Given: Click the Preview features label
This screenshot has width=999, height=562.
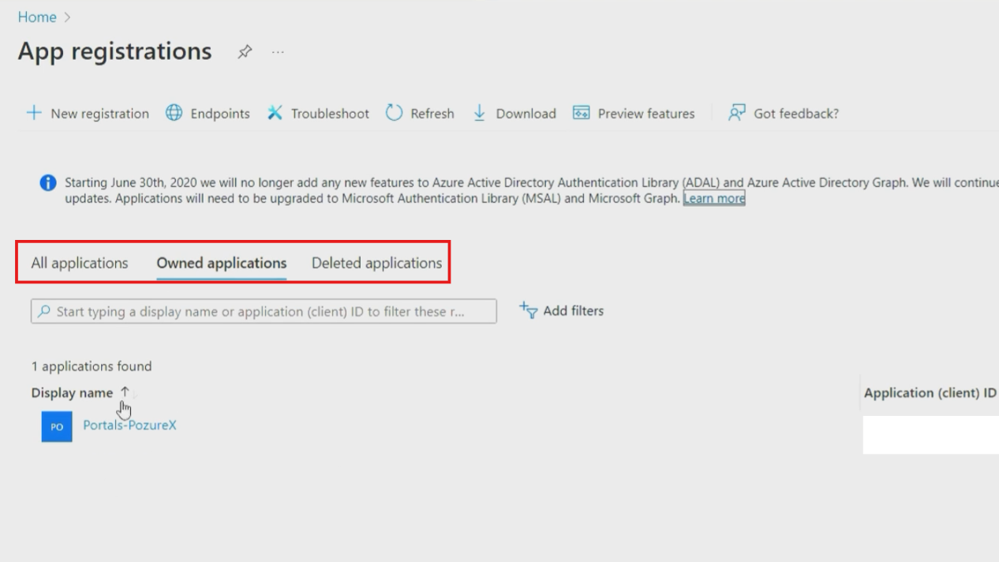Looking at the screenshot, I should (646, 114).
